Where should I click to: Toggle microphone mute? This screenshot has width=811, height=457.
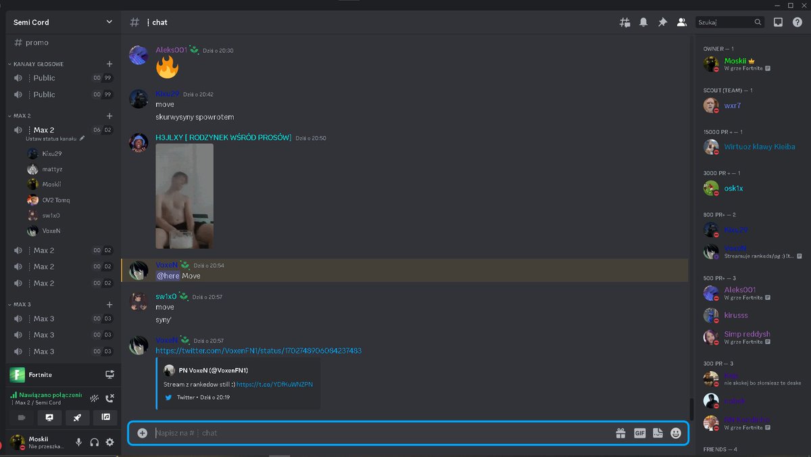[79, 442]
